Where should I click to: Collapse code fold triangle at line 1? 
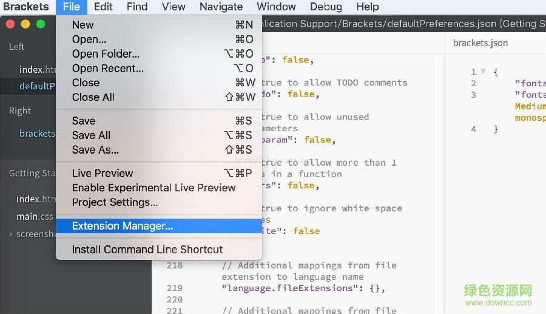483,72
